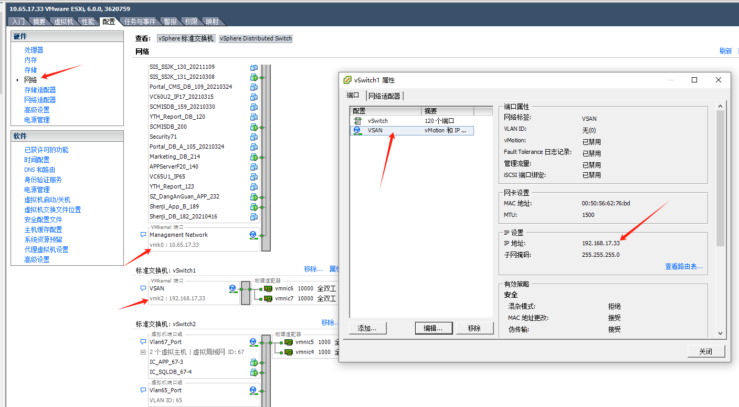Select Shenji_DB_182_20210416 VM label
Viewport: 739px width, 407px height.
point(183,216)
